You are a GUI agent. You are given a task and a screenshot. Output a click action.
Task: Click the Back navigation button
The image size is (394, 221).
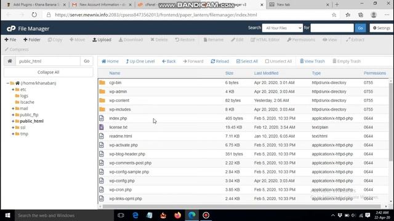pos(169,61)
